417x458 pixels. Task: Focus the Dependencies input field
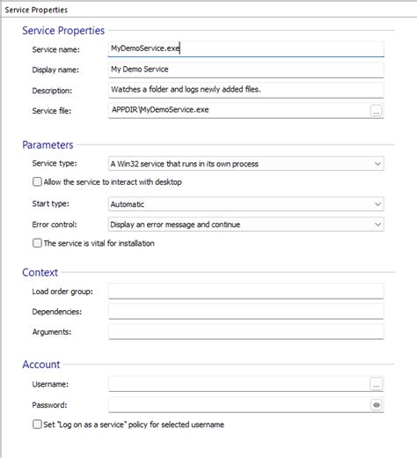point(245,311)
